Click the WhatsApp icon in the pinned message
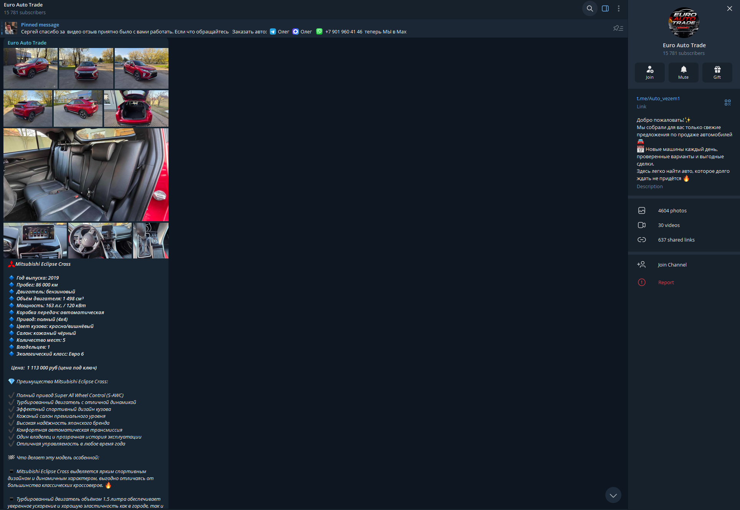The image size is (740, 510). coord(319,32)
